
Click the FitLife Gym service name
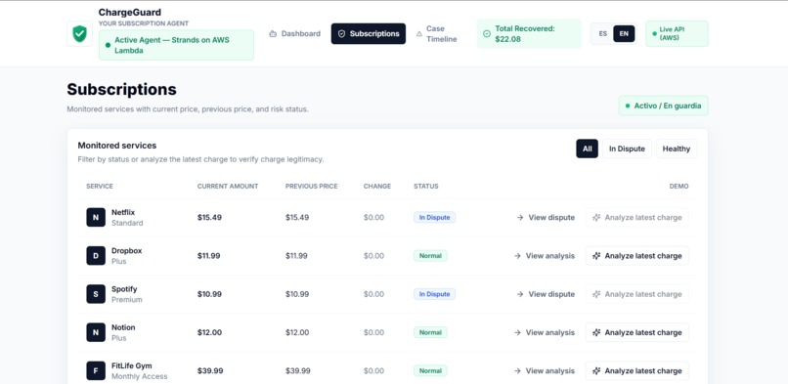click(x=132, y=365)
